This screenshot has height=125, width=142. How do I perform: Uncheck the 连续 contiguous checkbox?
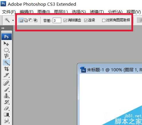pos(86,20)
